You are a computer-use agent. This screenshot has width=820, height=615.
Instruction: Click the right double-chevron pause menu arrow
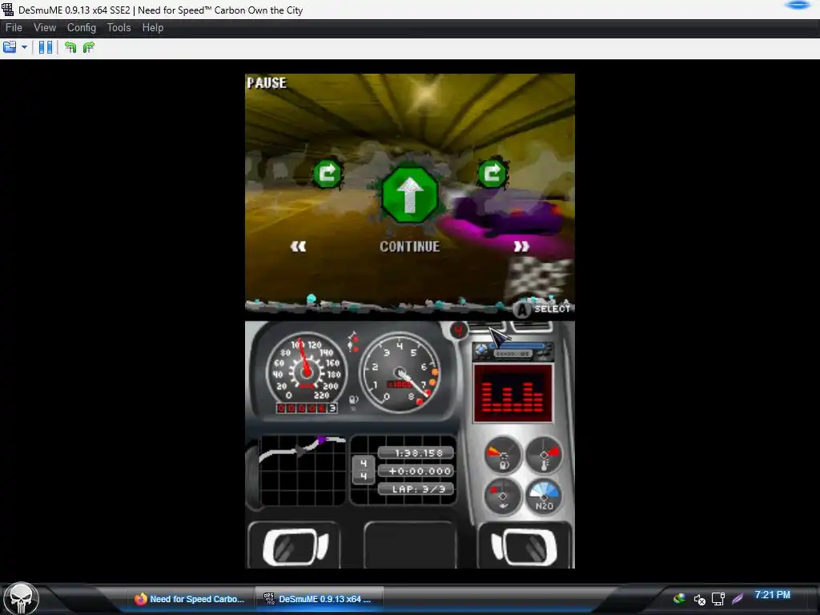521,247
